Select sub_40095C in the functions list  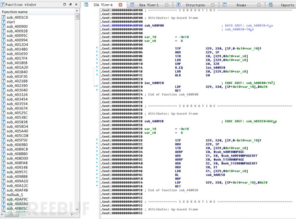(17, 36)
